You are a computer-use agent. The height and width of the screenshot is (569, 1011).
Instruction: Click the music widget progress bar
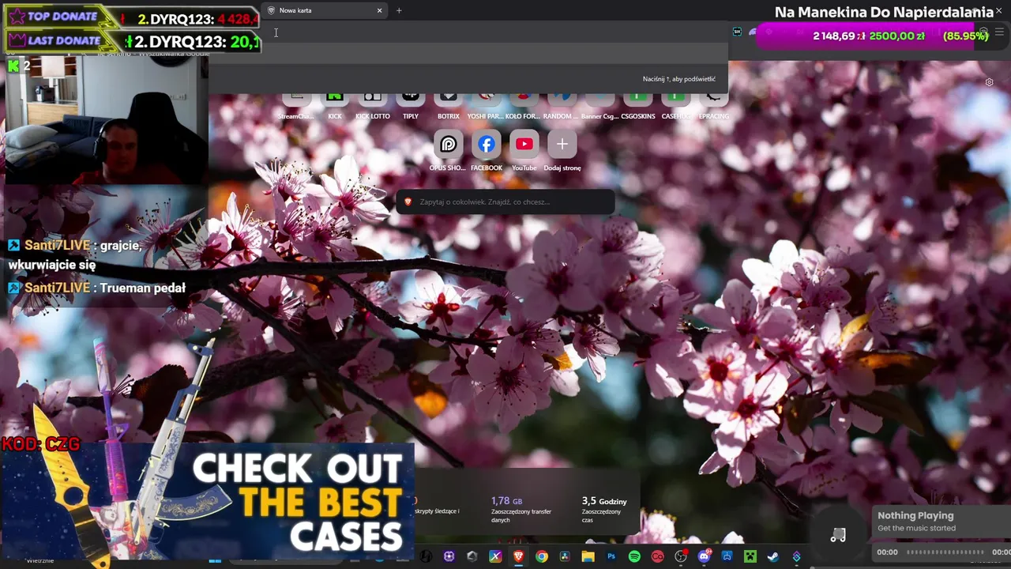(x=946, y=552)
